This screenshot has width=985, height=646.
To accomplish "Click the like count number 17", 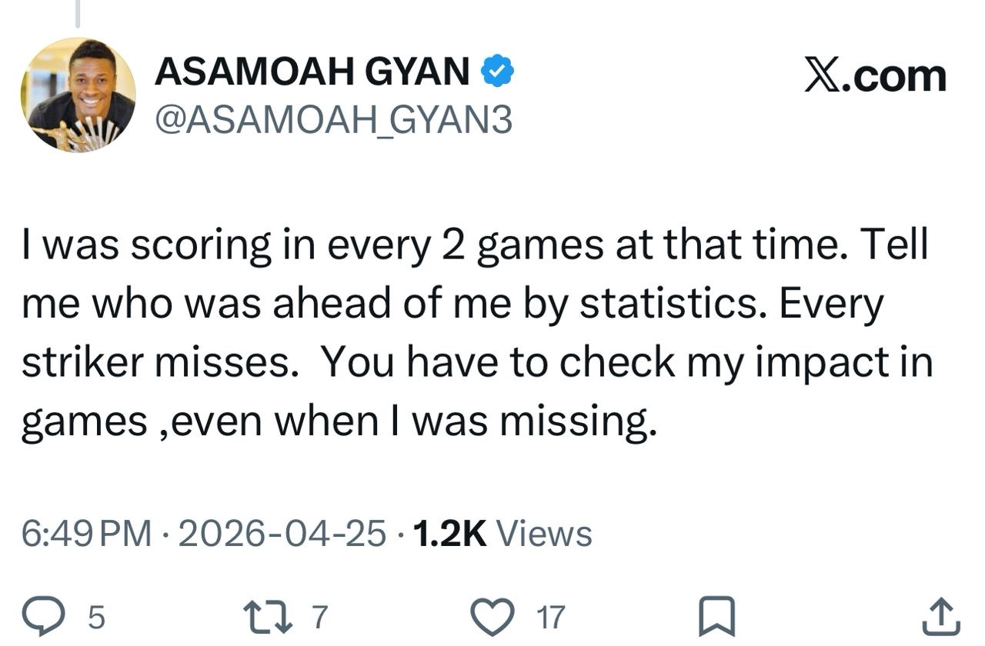I will (x=551, y=617).
